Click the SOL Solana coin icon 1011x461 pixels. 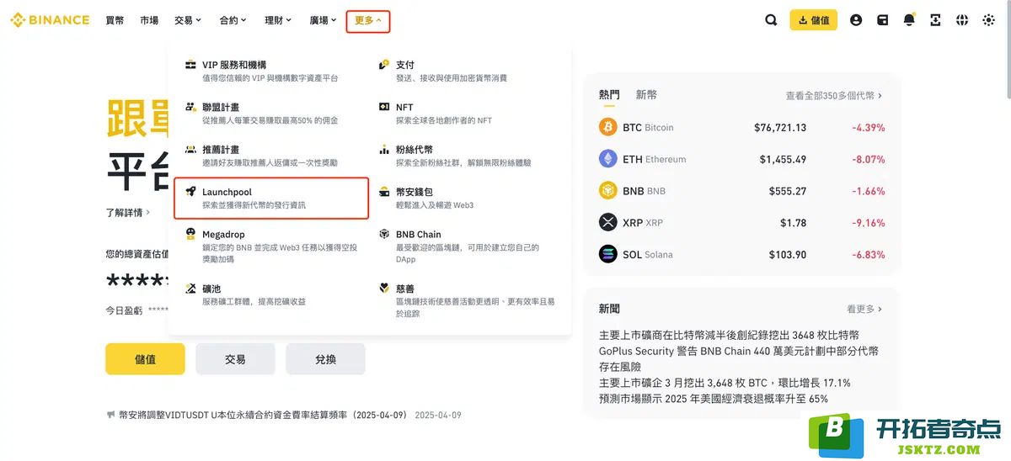(x=608, y=254)
